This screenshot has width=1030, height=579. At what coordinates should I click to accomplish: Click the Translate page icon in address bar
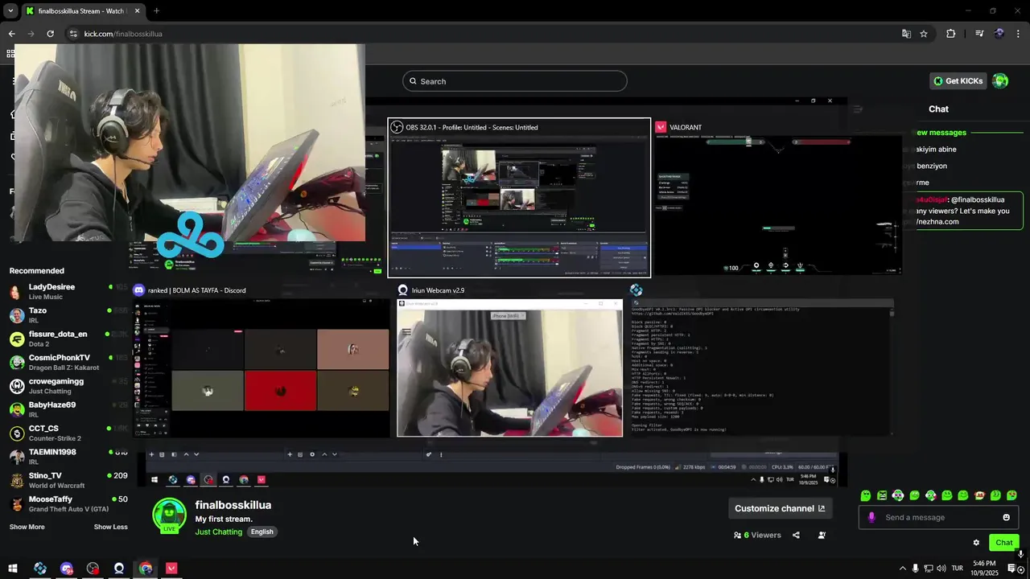[x=906, y=34]
